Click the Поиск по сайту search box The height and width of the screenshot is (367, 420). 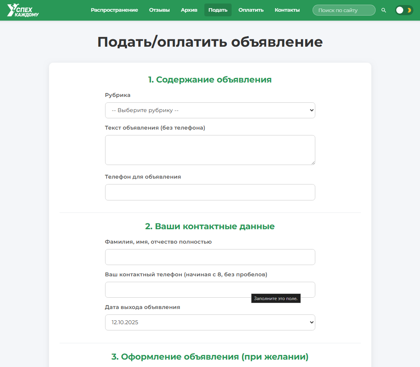point(344,10)
